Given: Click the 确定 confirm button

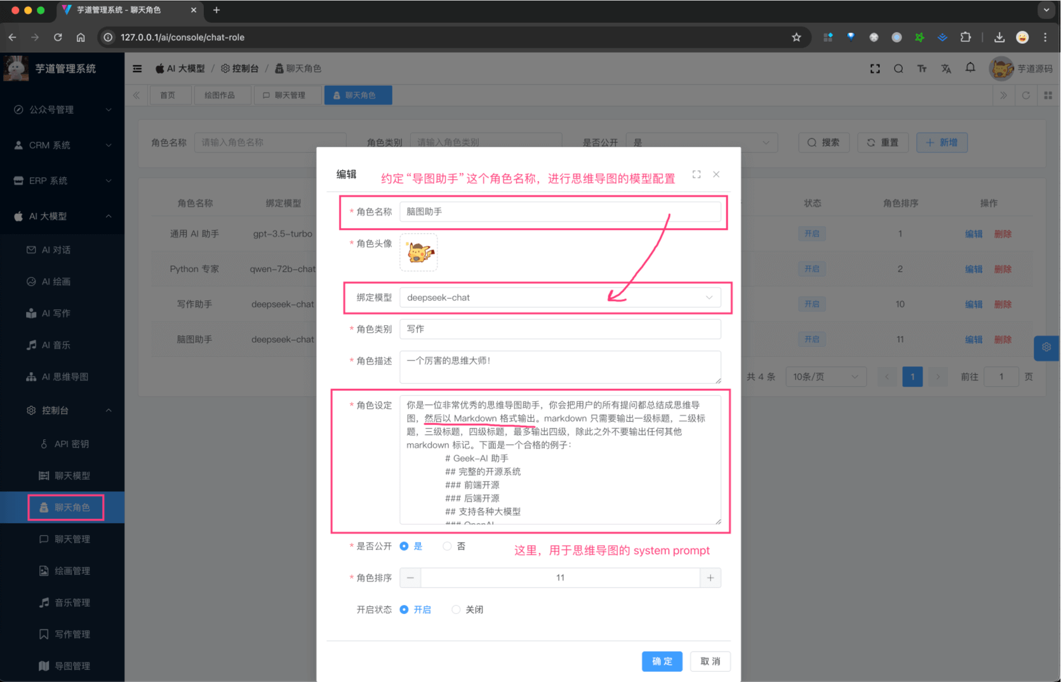Looking at the screenshot, I should (662, 661).
